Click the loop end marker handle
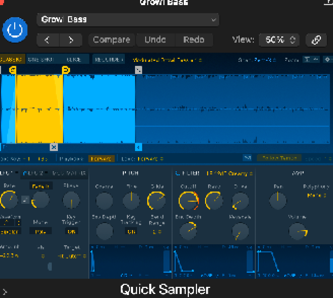The height and width of the screenshot is (298, 333). 66,70
